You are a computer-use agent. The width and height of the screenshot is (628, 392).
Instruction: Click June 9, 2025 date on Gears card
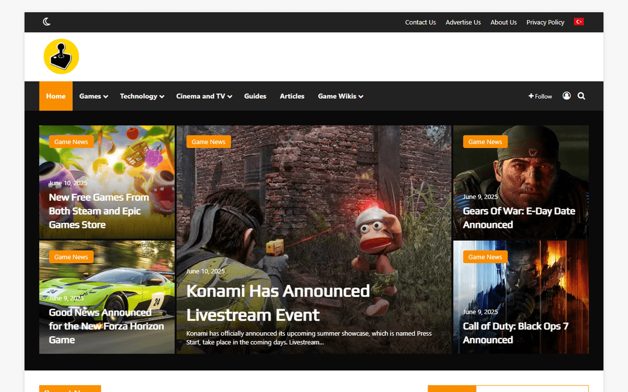click(480, 197)
